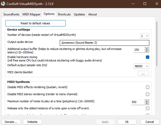
Task: Close the VirtualMIDISynth window
Action: point(157,4)
